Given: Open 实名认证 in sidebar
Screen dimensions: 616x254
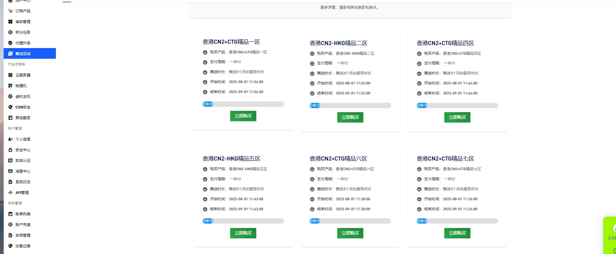Looking at the screenshot, I should point(23,161).
